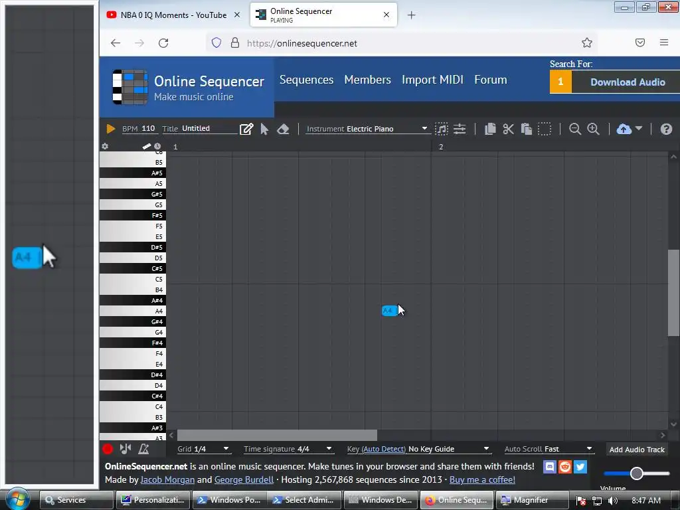The width and height of the screenshot is (680, 510).
Task: Open the Forum menu item
Action: [x=491, y=80]
